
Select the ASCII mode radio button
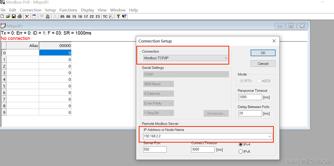coord(259,81)
